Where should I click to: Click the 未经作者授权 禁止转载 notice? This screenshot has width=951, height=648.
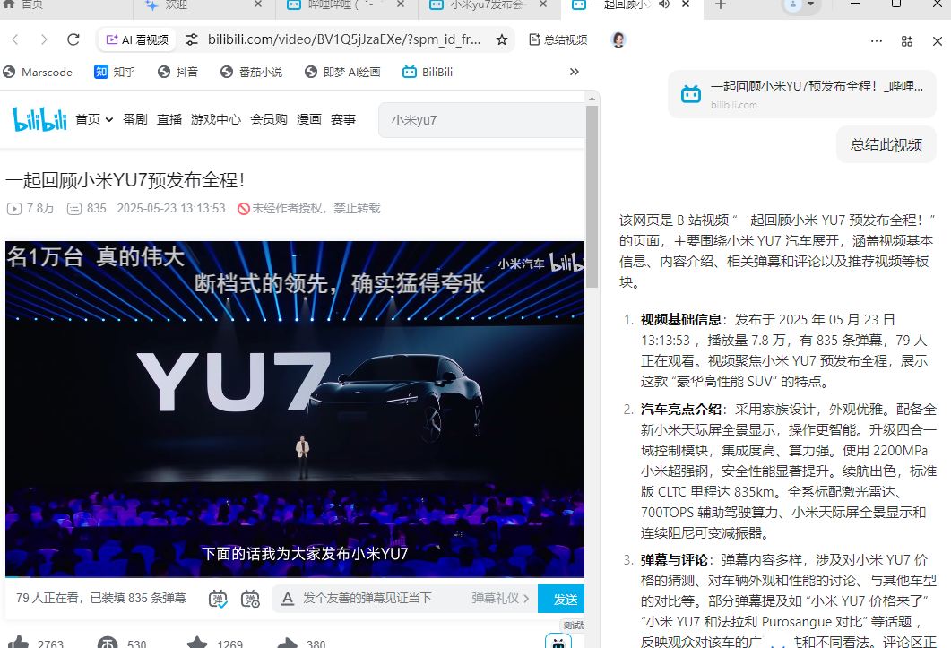pyautogui.click(x=308, y=209)
